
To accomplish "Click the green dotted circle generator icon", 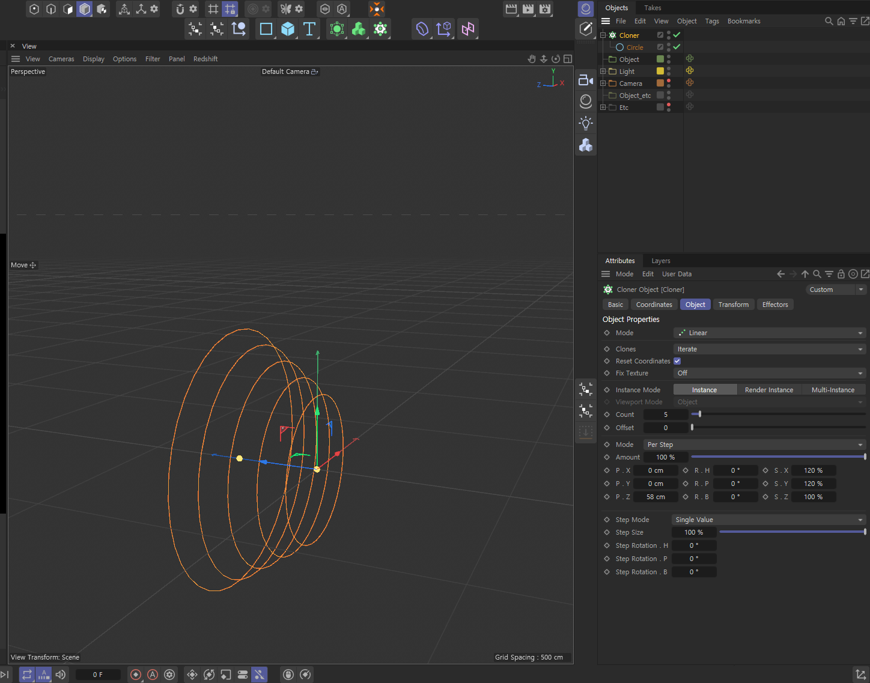I will 337,29.
